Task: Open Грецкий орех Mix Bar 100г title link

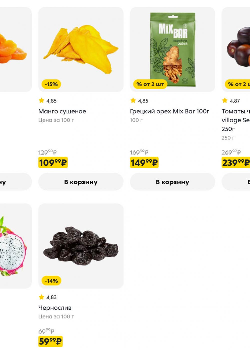Action: click(169, 111)
